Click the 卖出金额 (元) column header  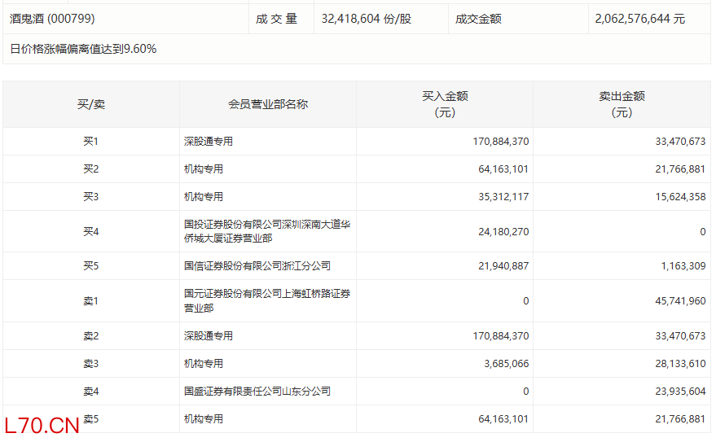click(622, 104)
